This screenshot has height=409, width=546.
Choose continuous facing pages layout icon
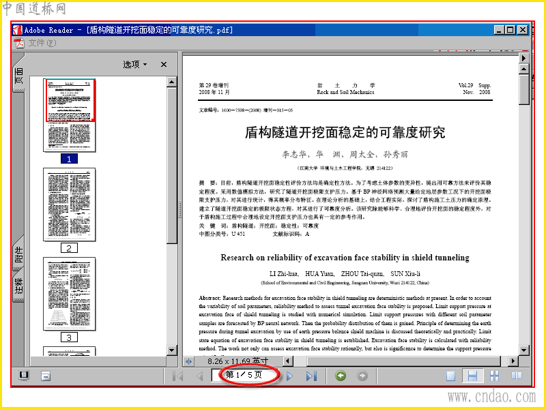tap(494, 376)
